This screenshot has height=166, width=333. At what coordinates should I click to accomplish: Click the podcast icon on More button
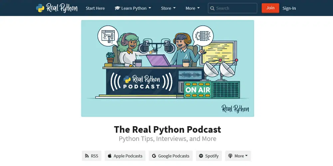[230, 156]
